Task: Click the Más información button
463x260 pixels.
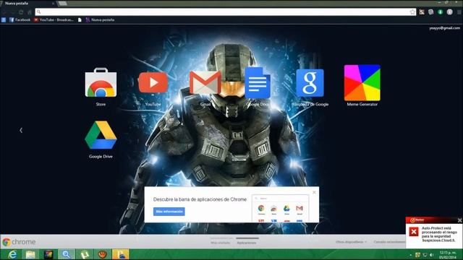Action: (169, 212)
